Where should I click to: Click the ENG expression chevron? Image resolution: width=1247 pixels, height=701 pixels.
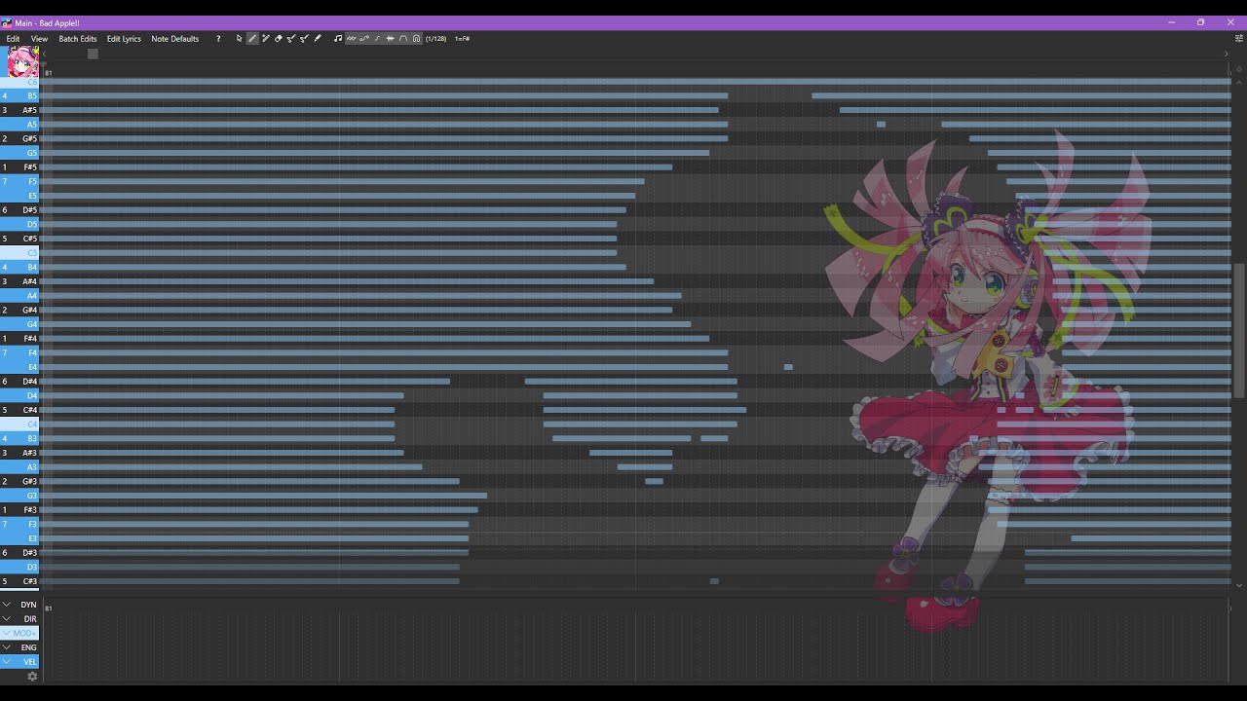(7, 647)
